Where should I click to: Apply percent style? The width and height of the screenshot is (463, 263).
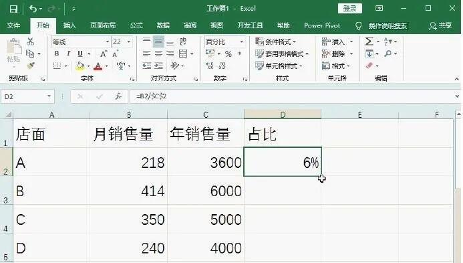228,54
